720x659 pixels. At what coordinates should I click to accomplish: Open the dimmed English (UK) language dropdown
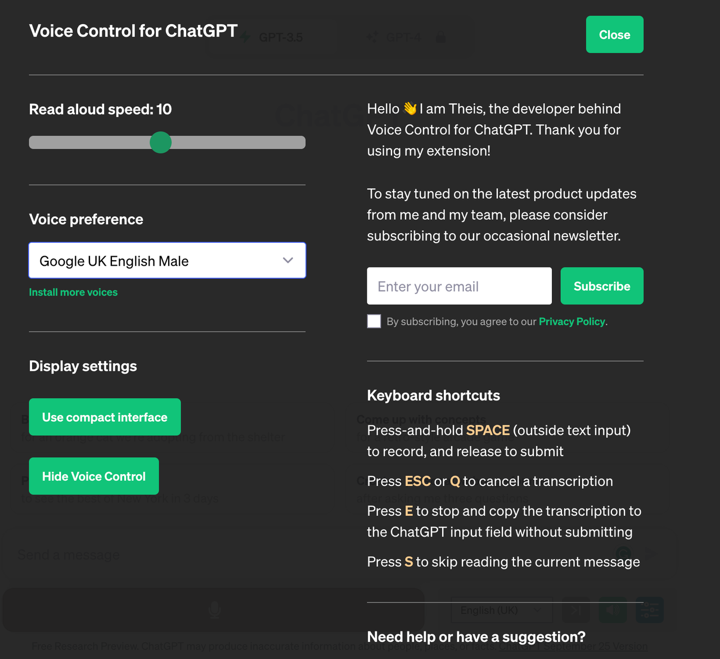(502, 610)
